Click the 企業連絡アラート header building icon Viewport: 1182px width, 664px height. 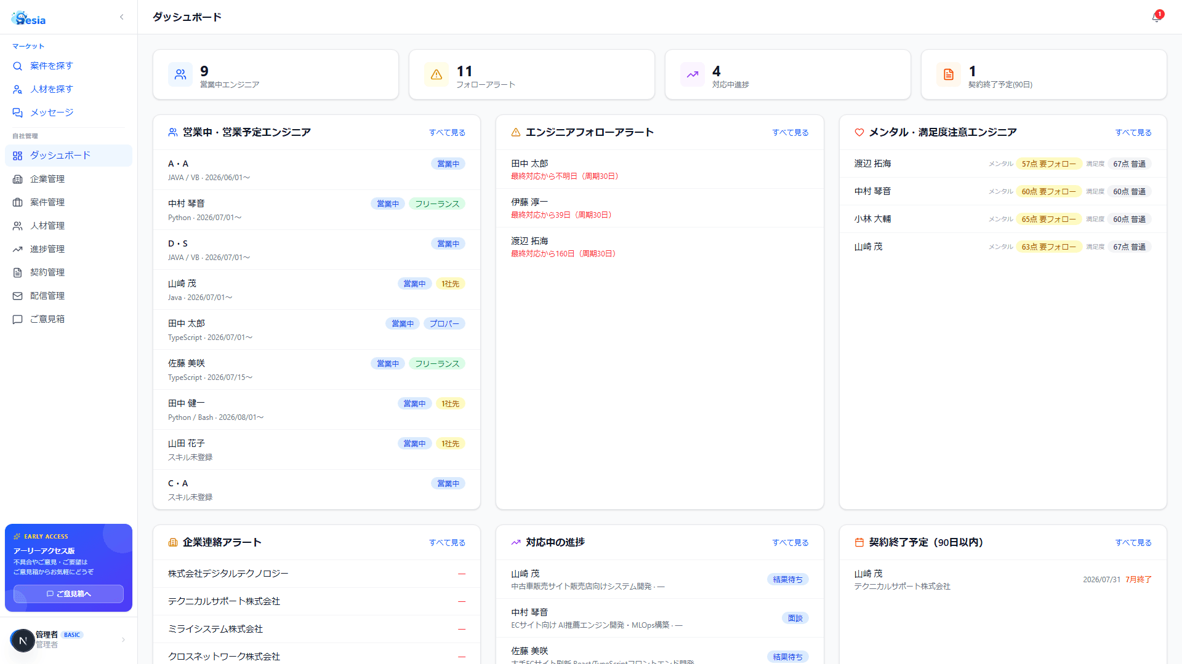click(173, 543)
